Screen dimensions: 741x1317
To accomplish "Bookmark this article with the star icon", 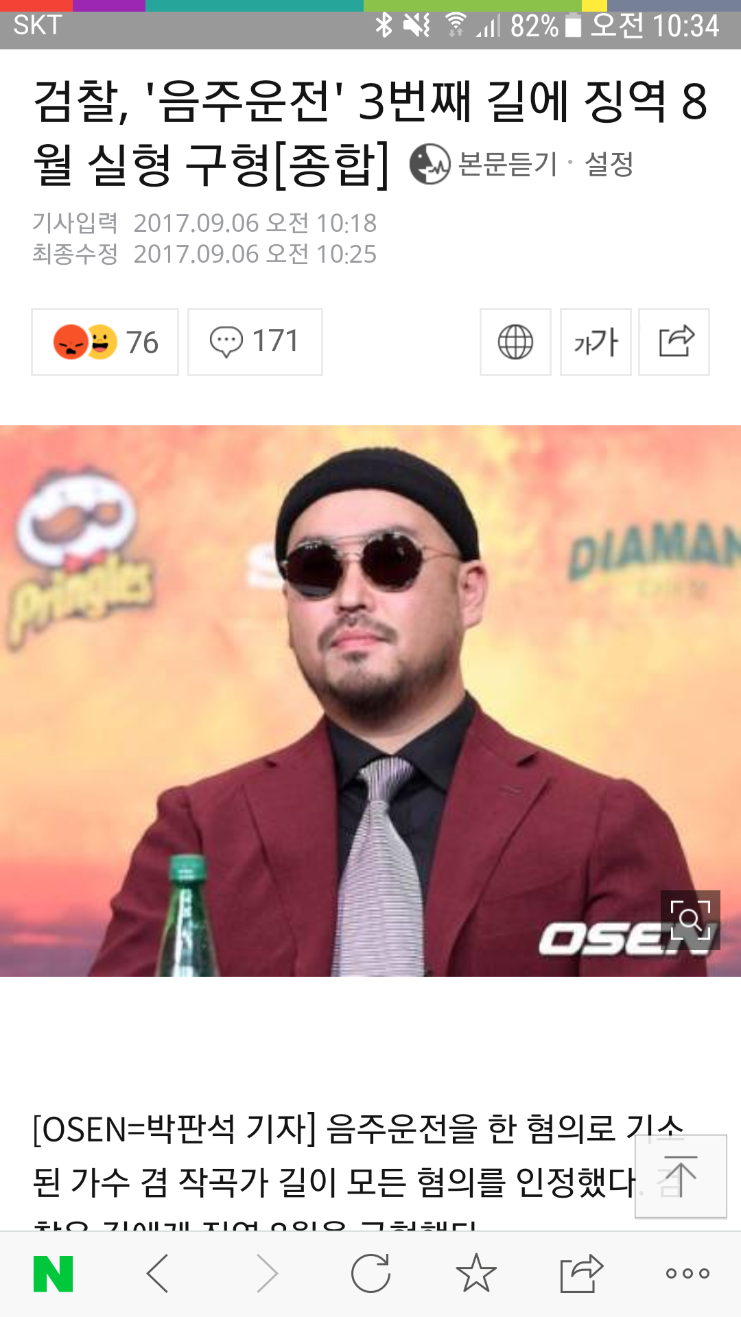I will click(x=476, y=1273).
